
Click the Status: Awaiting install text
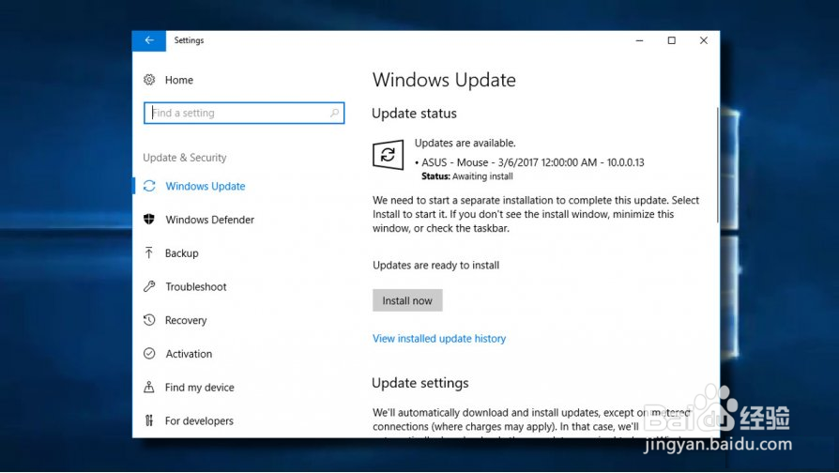[x=467, y=176]
